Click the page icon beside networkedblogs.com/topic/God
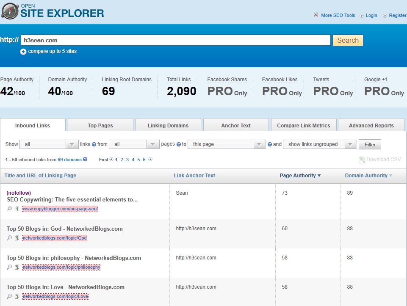The height and width of the screenshot is (306, 407). click(x=17, y=238)
